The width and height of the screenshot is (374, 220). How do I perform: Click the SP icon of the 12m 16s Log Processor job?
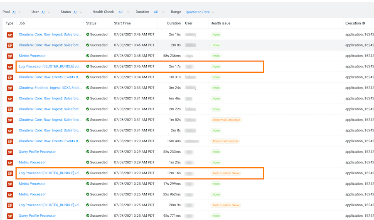coord(10,173)
